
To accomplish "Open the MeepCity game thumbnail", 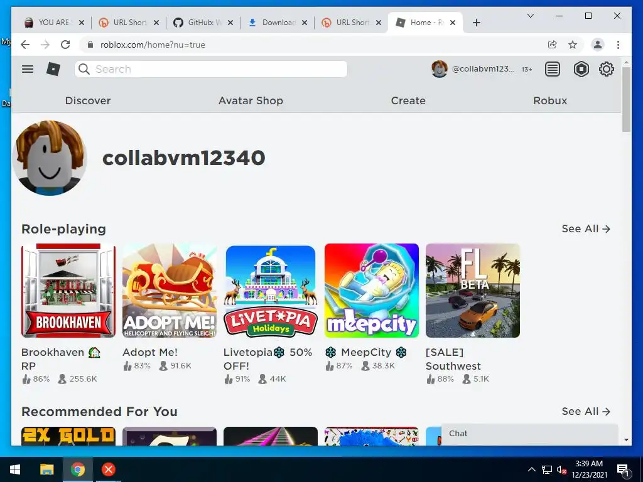I will point(372,291).
